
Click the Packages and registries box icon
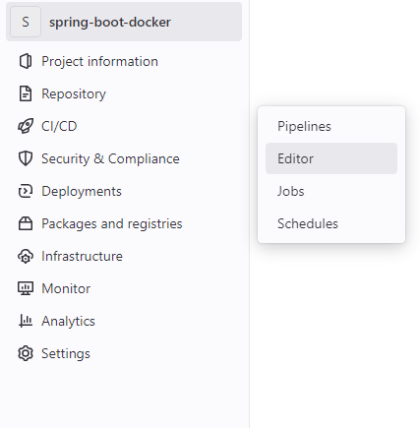tap(26, 223)
